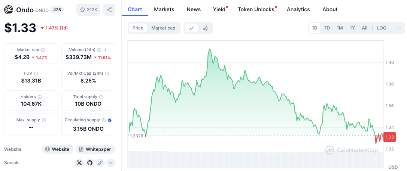The image size is (407, 171).
Task: Click the 104.67K holders value
Action: click(31, 104)
